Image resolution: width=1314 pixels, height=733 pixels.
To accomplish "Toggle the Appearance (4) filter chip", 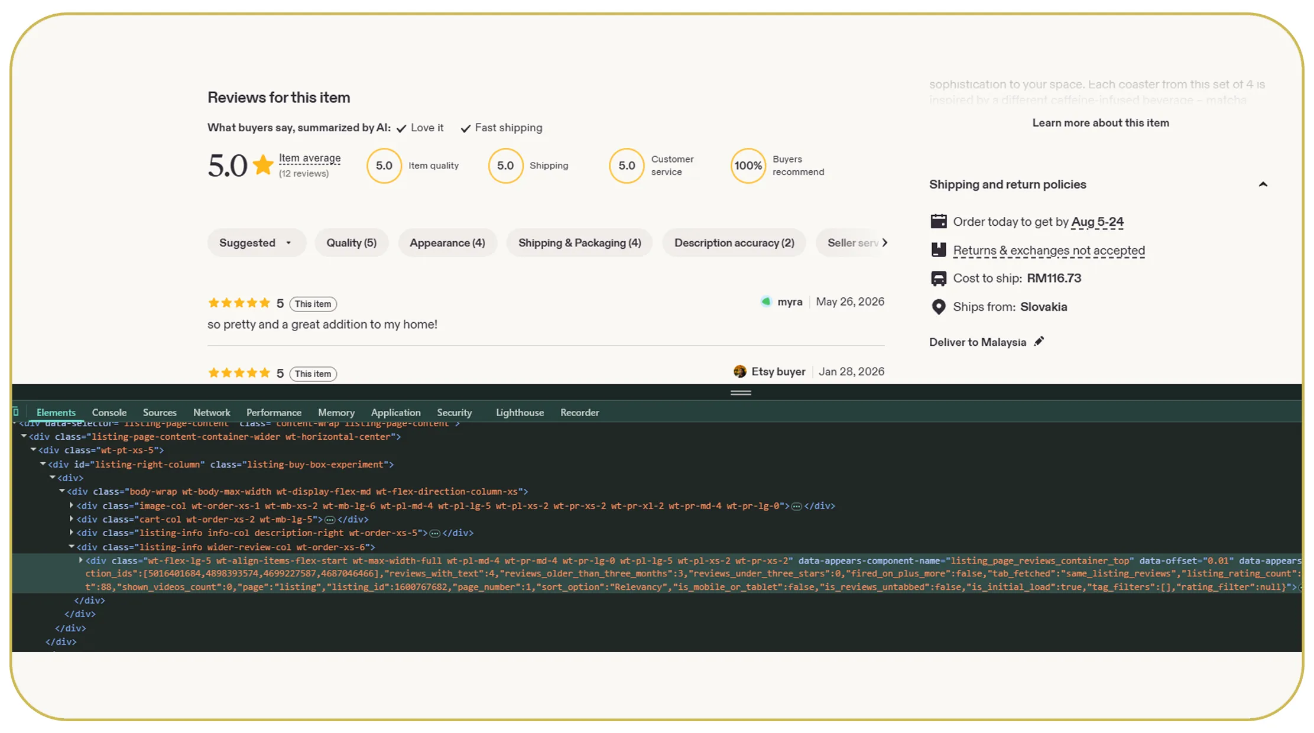I will [447, 243].
